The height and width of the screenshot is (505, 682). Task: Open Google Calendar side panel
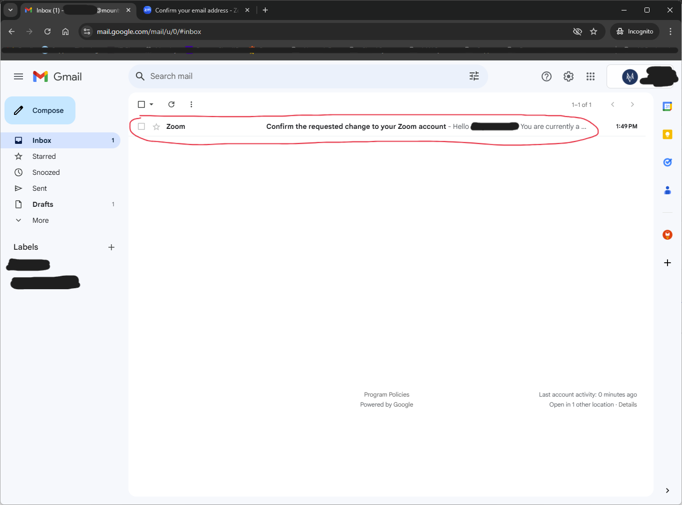click(x=668, y=106)
